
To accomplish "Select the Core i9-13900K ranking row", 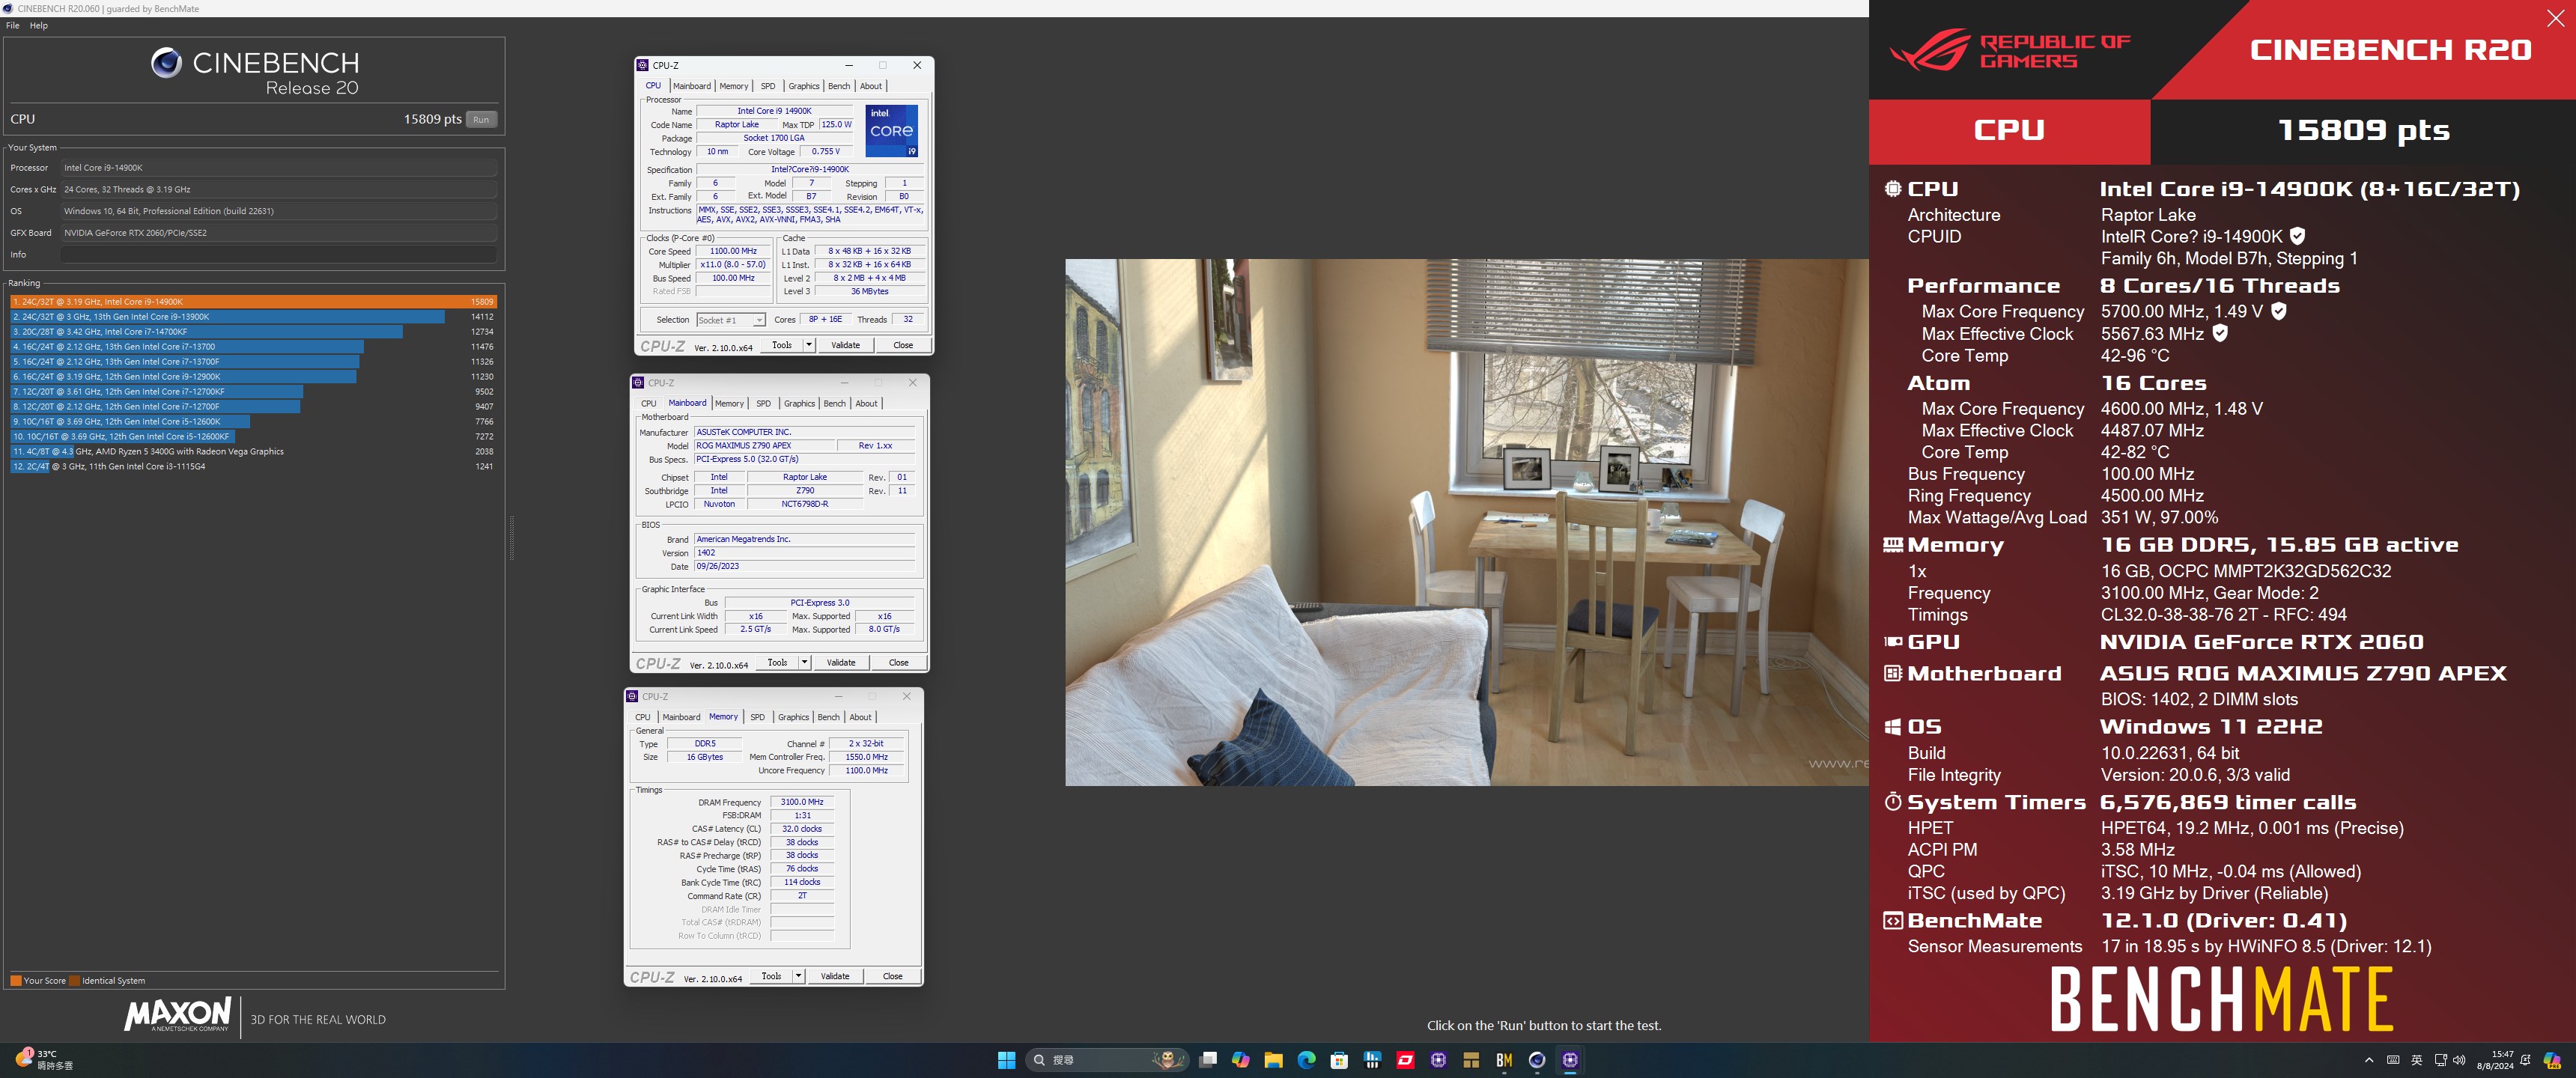I will pos(253,316).
